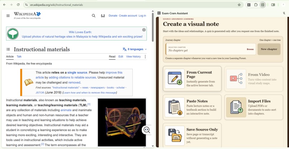The width and height of the screenshot is (289, 149).
Task: Open View history tab
Action: [x=133, y=57]
